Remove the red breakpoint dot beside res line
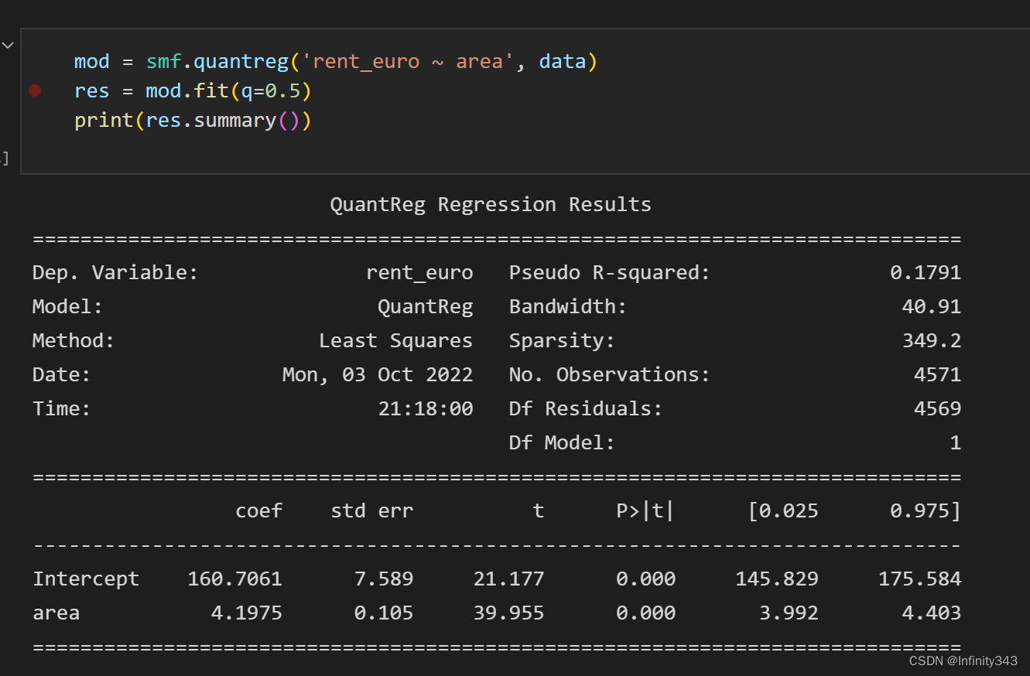The width and height of the screenshot is (1030, 676). pos(35,90)
